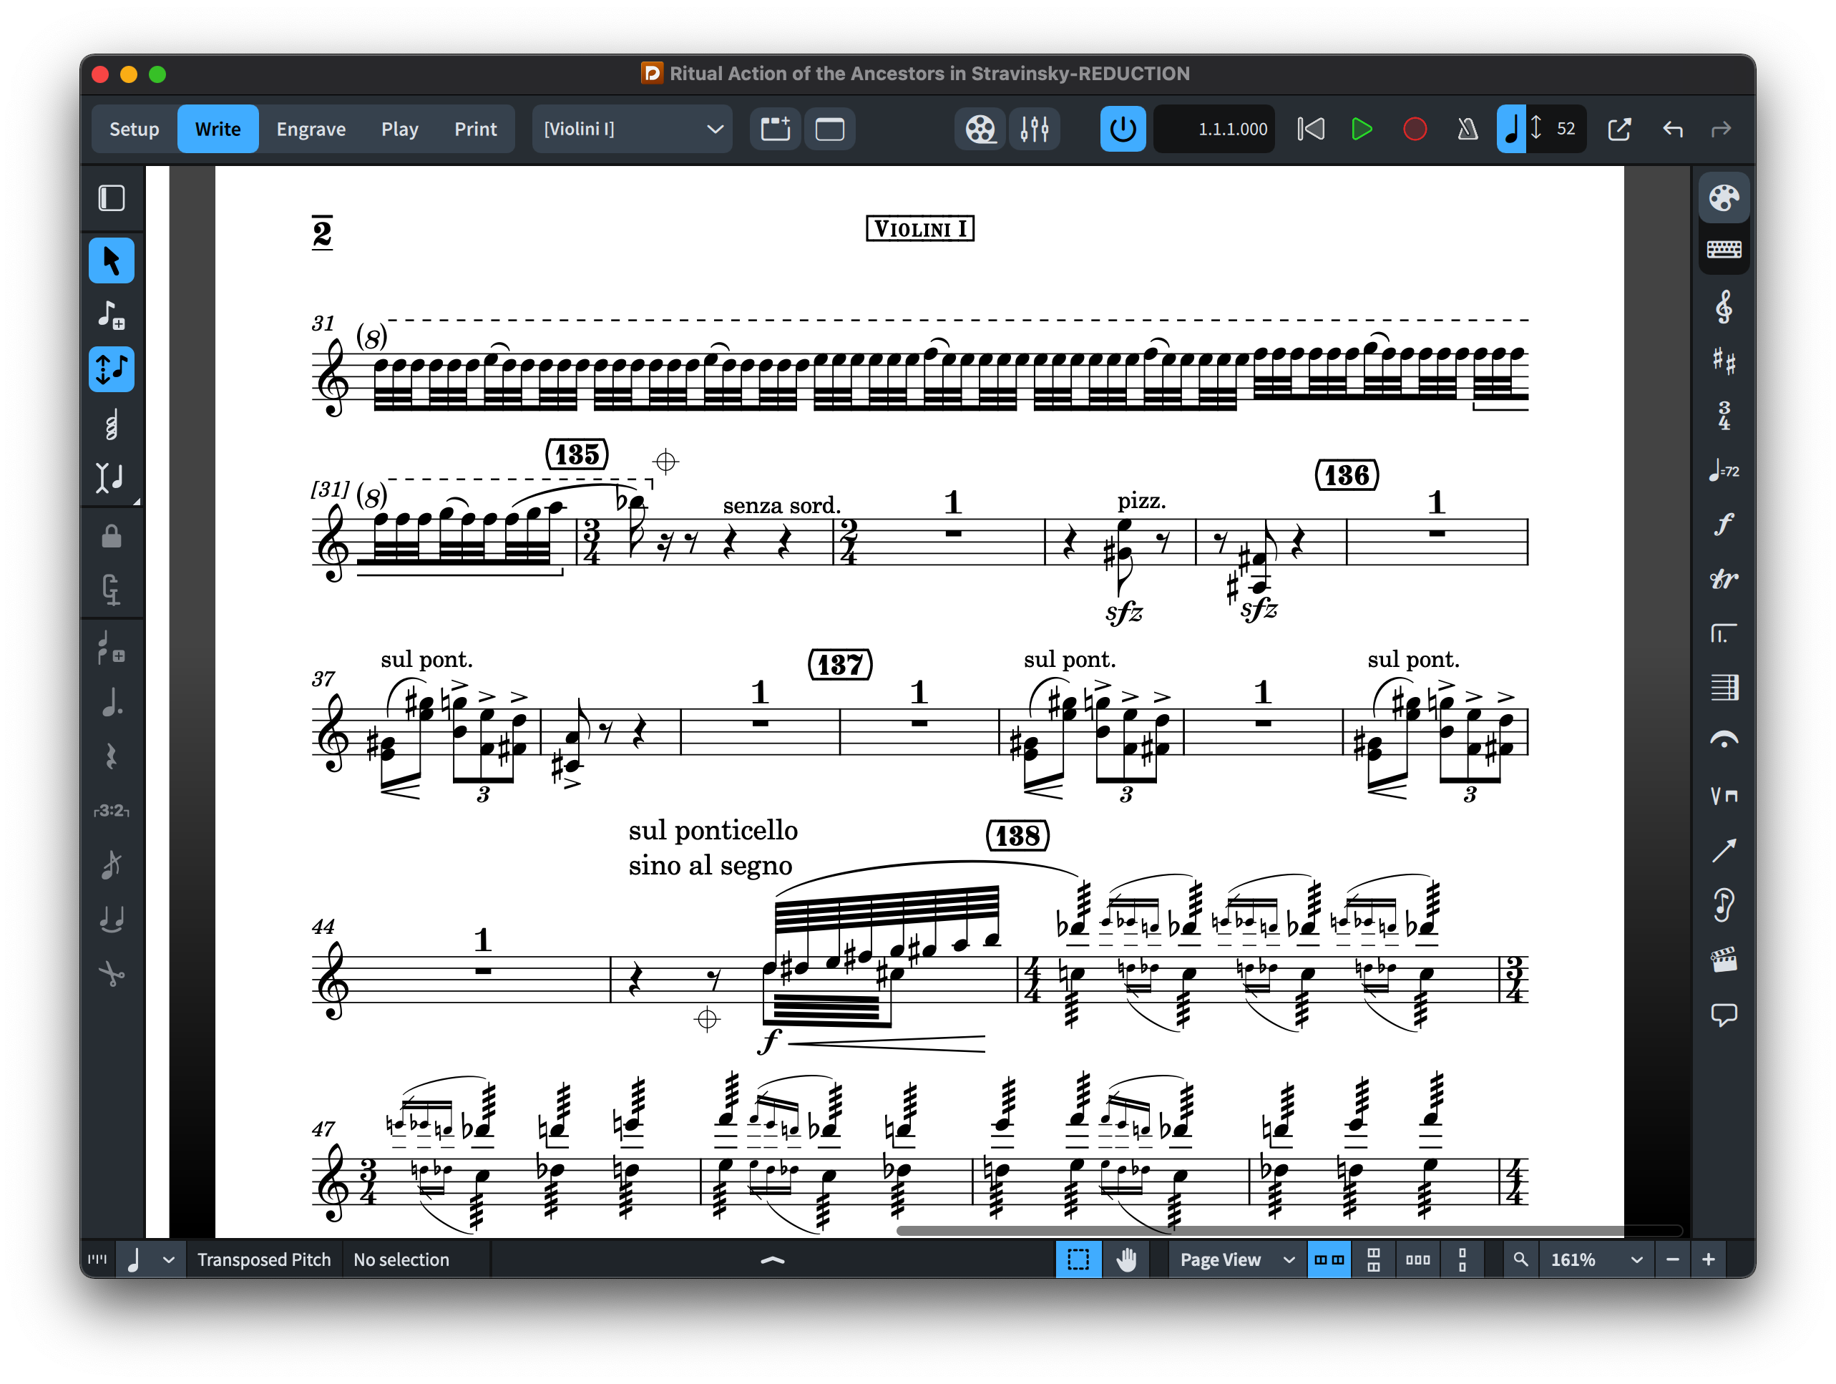The height and width of the screenshot is (1384, 1836).
Task: Open Print mode
Action: click(475, 129)
